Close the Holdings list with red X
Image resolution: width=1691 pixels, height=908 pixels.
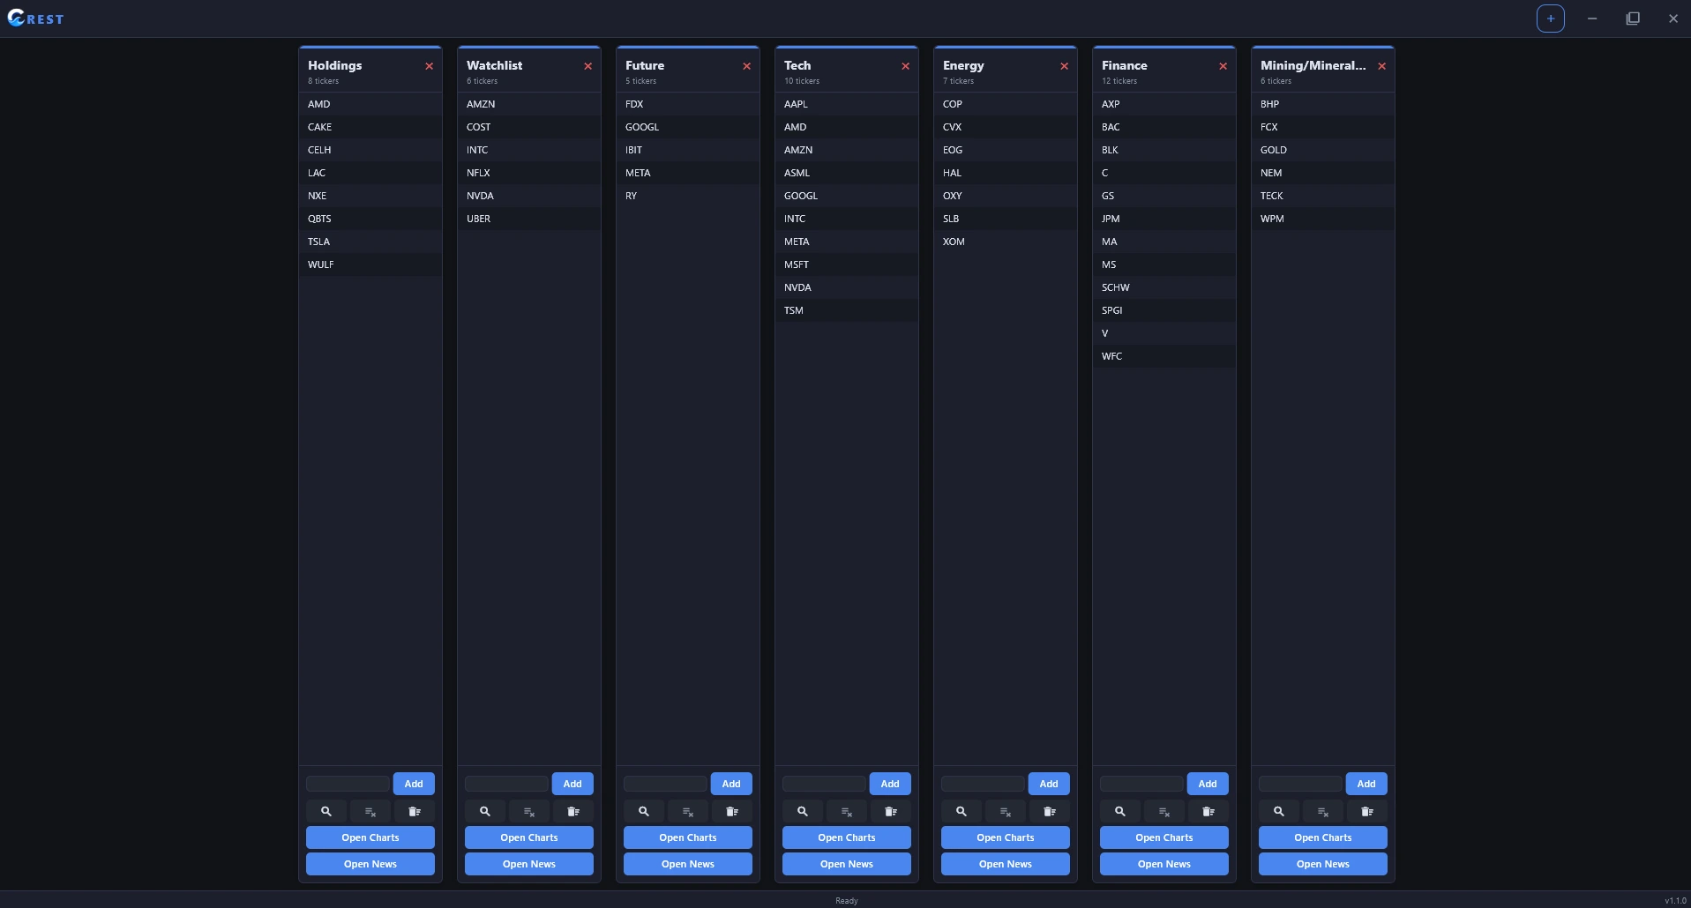coord(430,66)
